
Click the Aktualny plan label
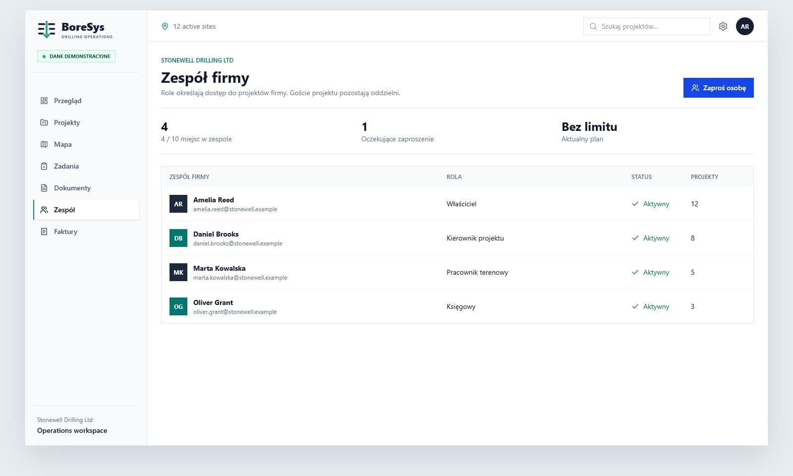(x=582, y=139)
